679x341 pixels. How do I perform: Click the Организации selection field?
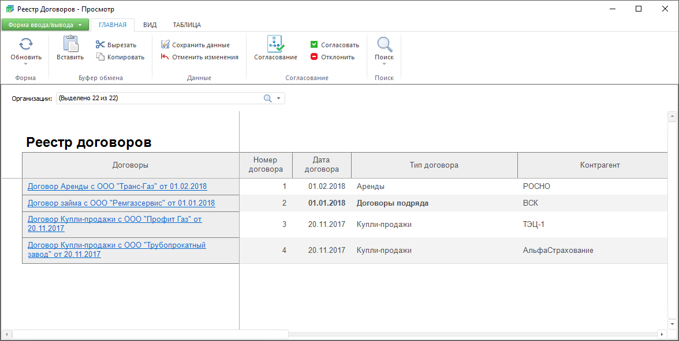point(159,98)
